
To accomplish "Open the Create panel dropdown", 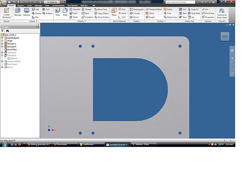I will pos(36,21).
